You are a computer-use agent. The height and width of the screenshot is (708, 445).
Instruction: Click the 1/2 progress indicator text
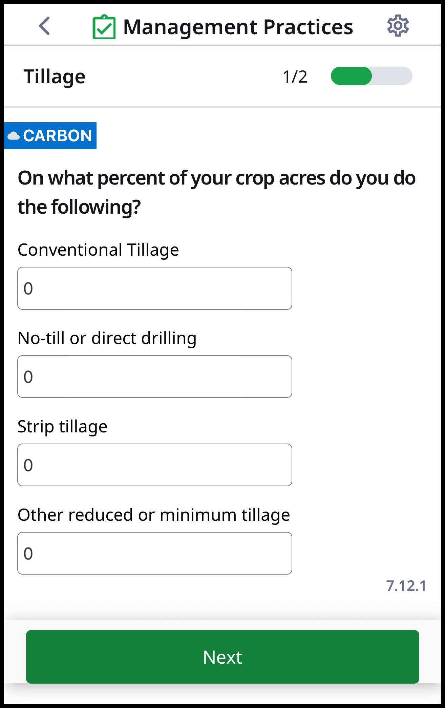click(295, 77)
